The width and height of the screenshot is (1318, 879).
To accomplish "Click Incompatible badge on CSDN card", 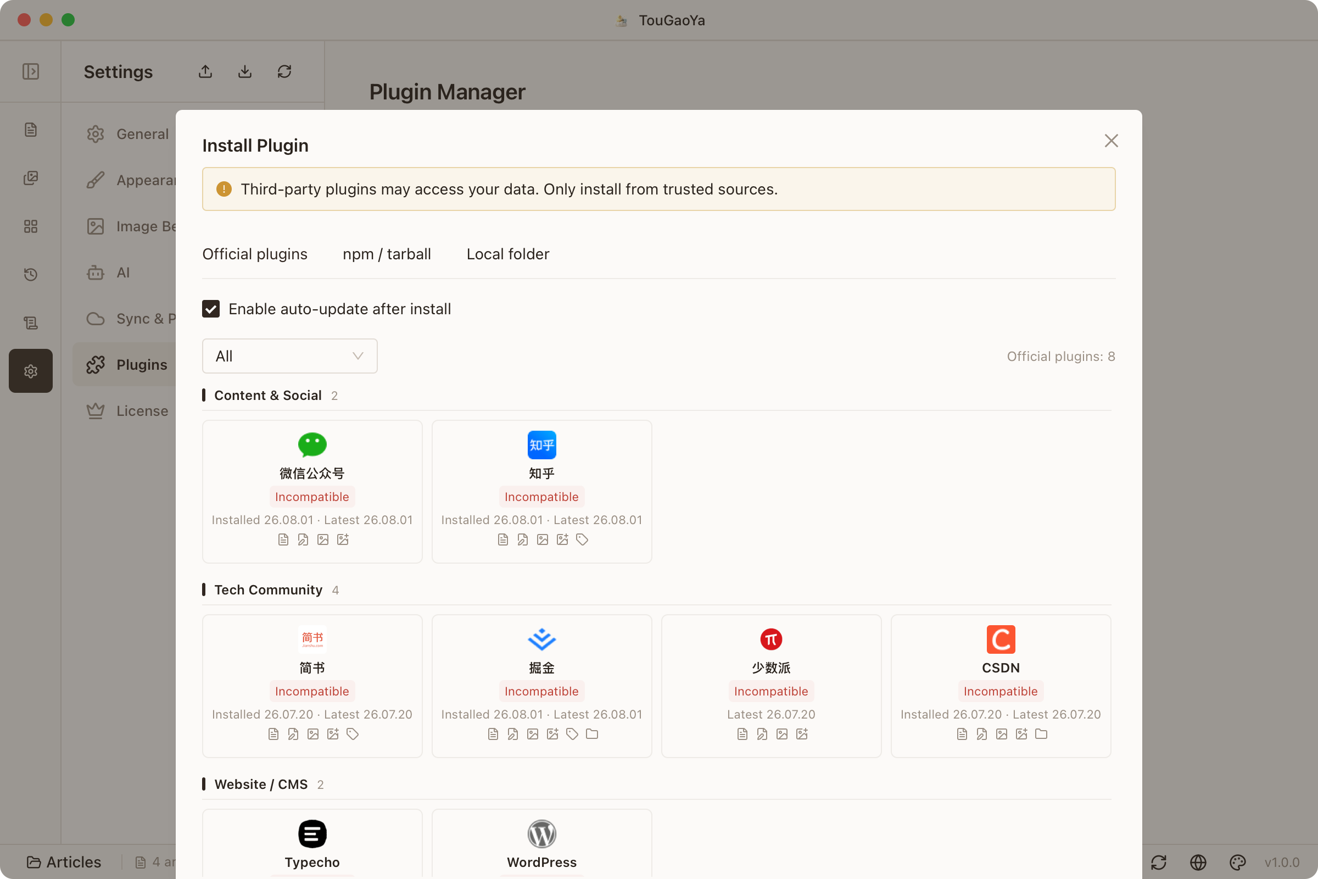I will pos(1001,691).
